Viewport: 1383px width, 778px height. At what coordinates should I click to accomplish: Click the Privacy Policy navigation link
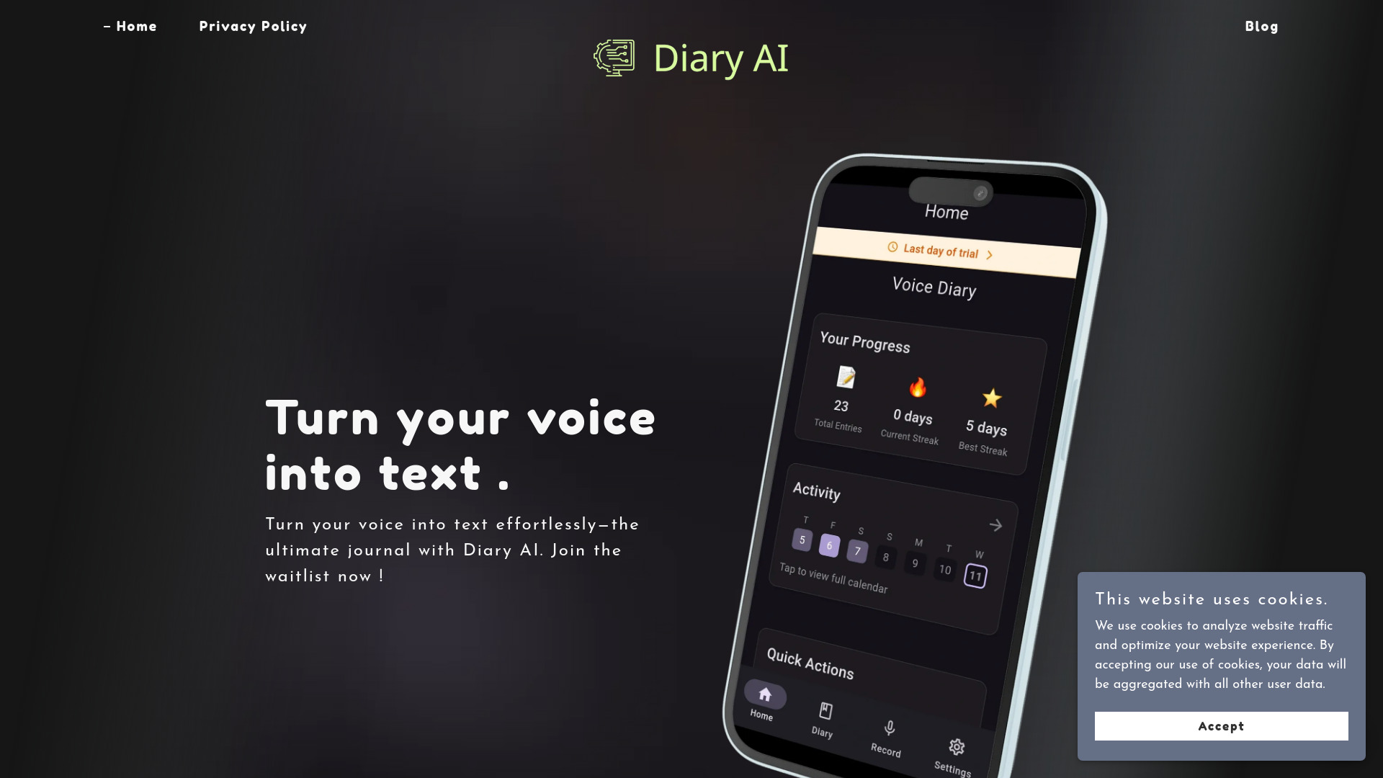(254, 26)
